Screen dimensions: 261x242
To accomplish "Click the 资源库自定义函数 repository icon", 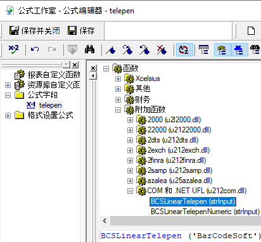I will 20,85.
